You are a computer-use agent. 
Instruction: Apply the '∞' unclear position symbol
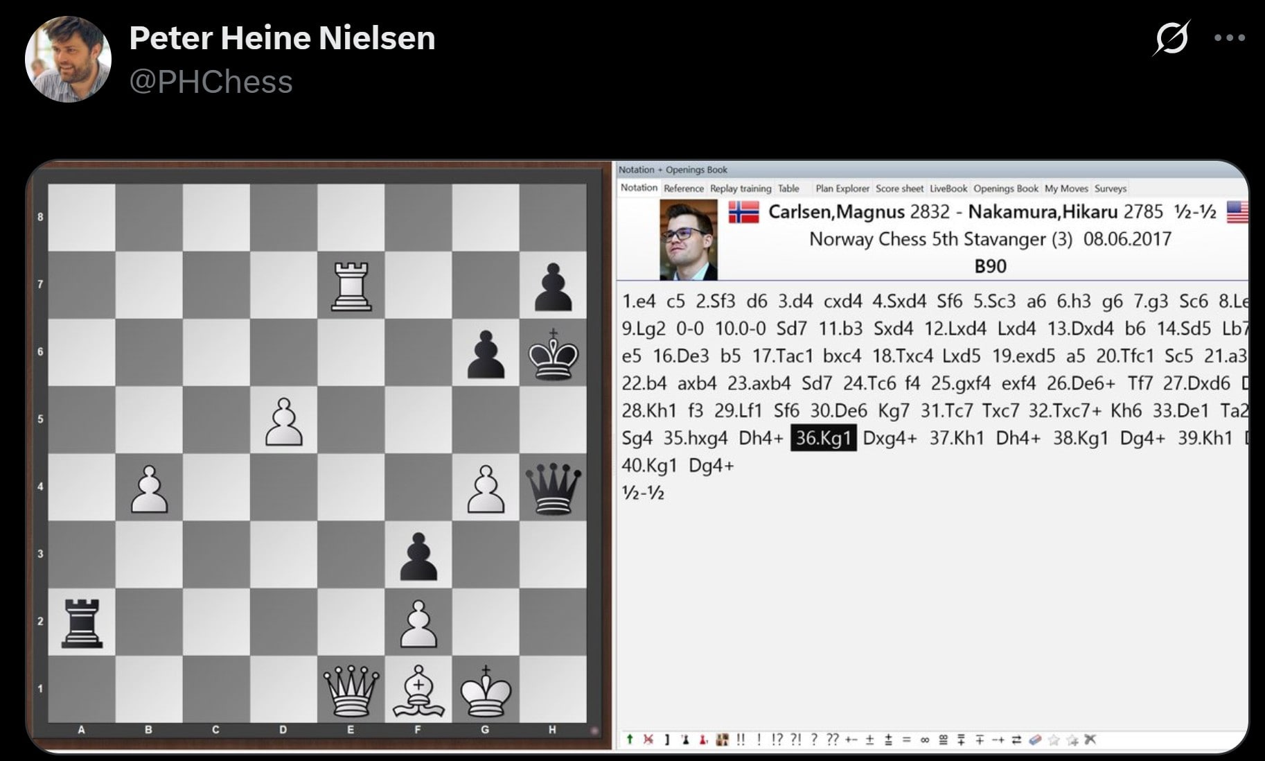(924, 740)
